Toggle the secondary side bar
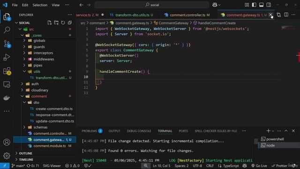The width and height of the screenshot is (300, 169). 269,5
